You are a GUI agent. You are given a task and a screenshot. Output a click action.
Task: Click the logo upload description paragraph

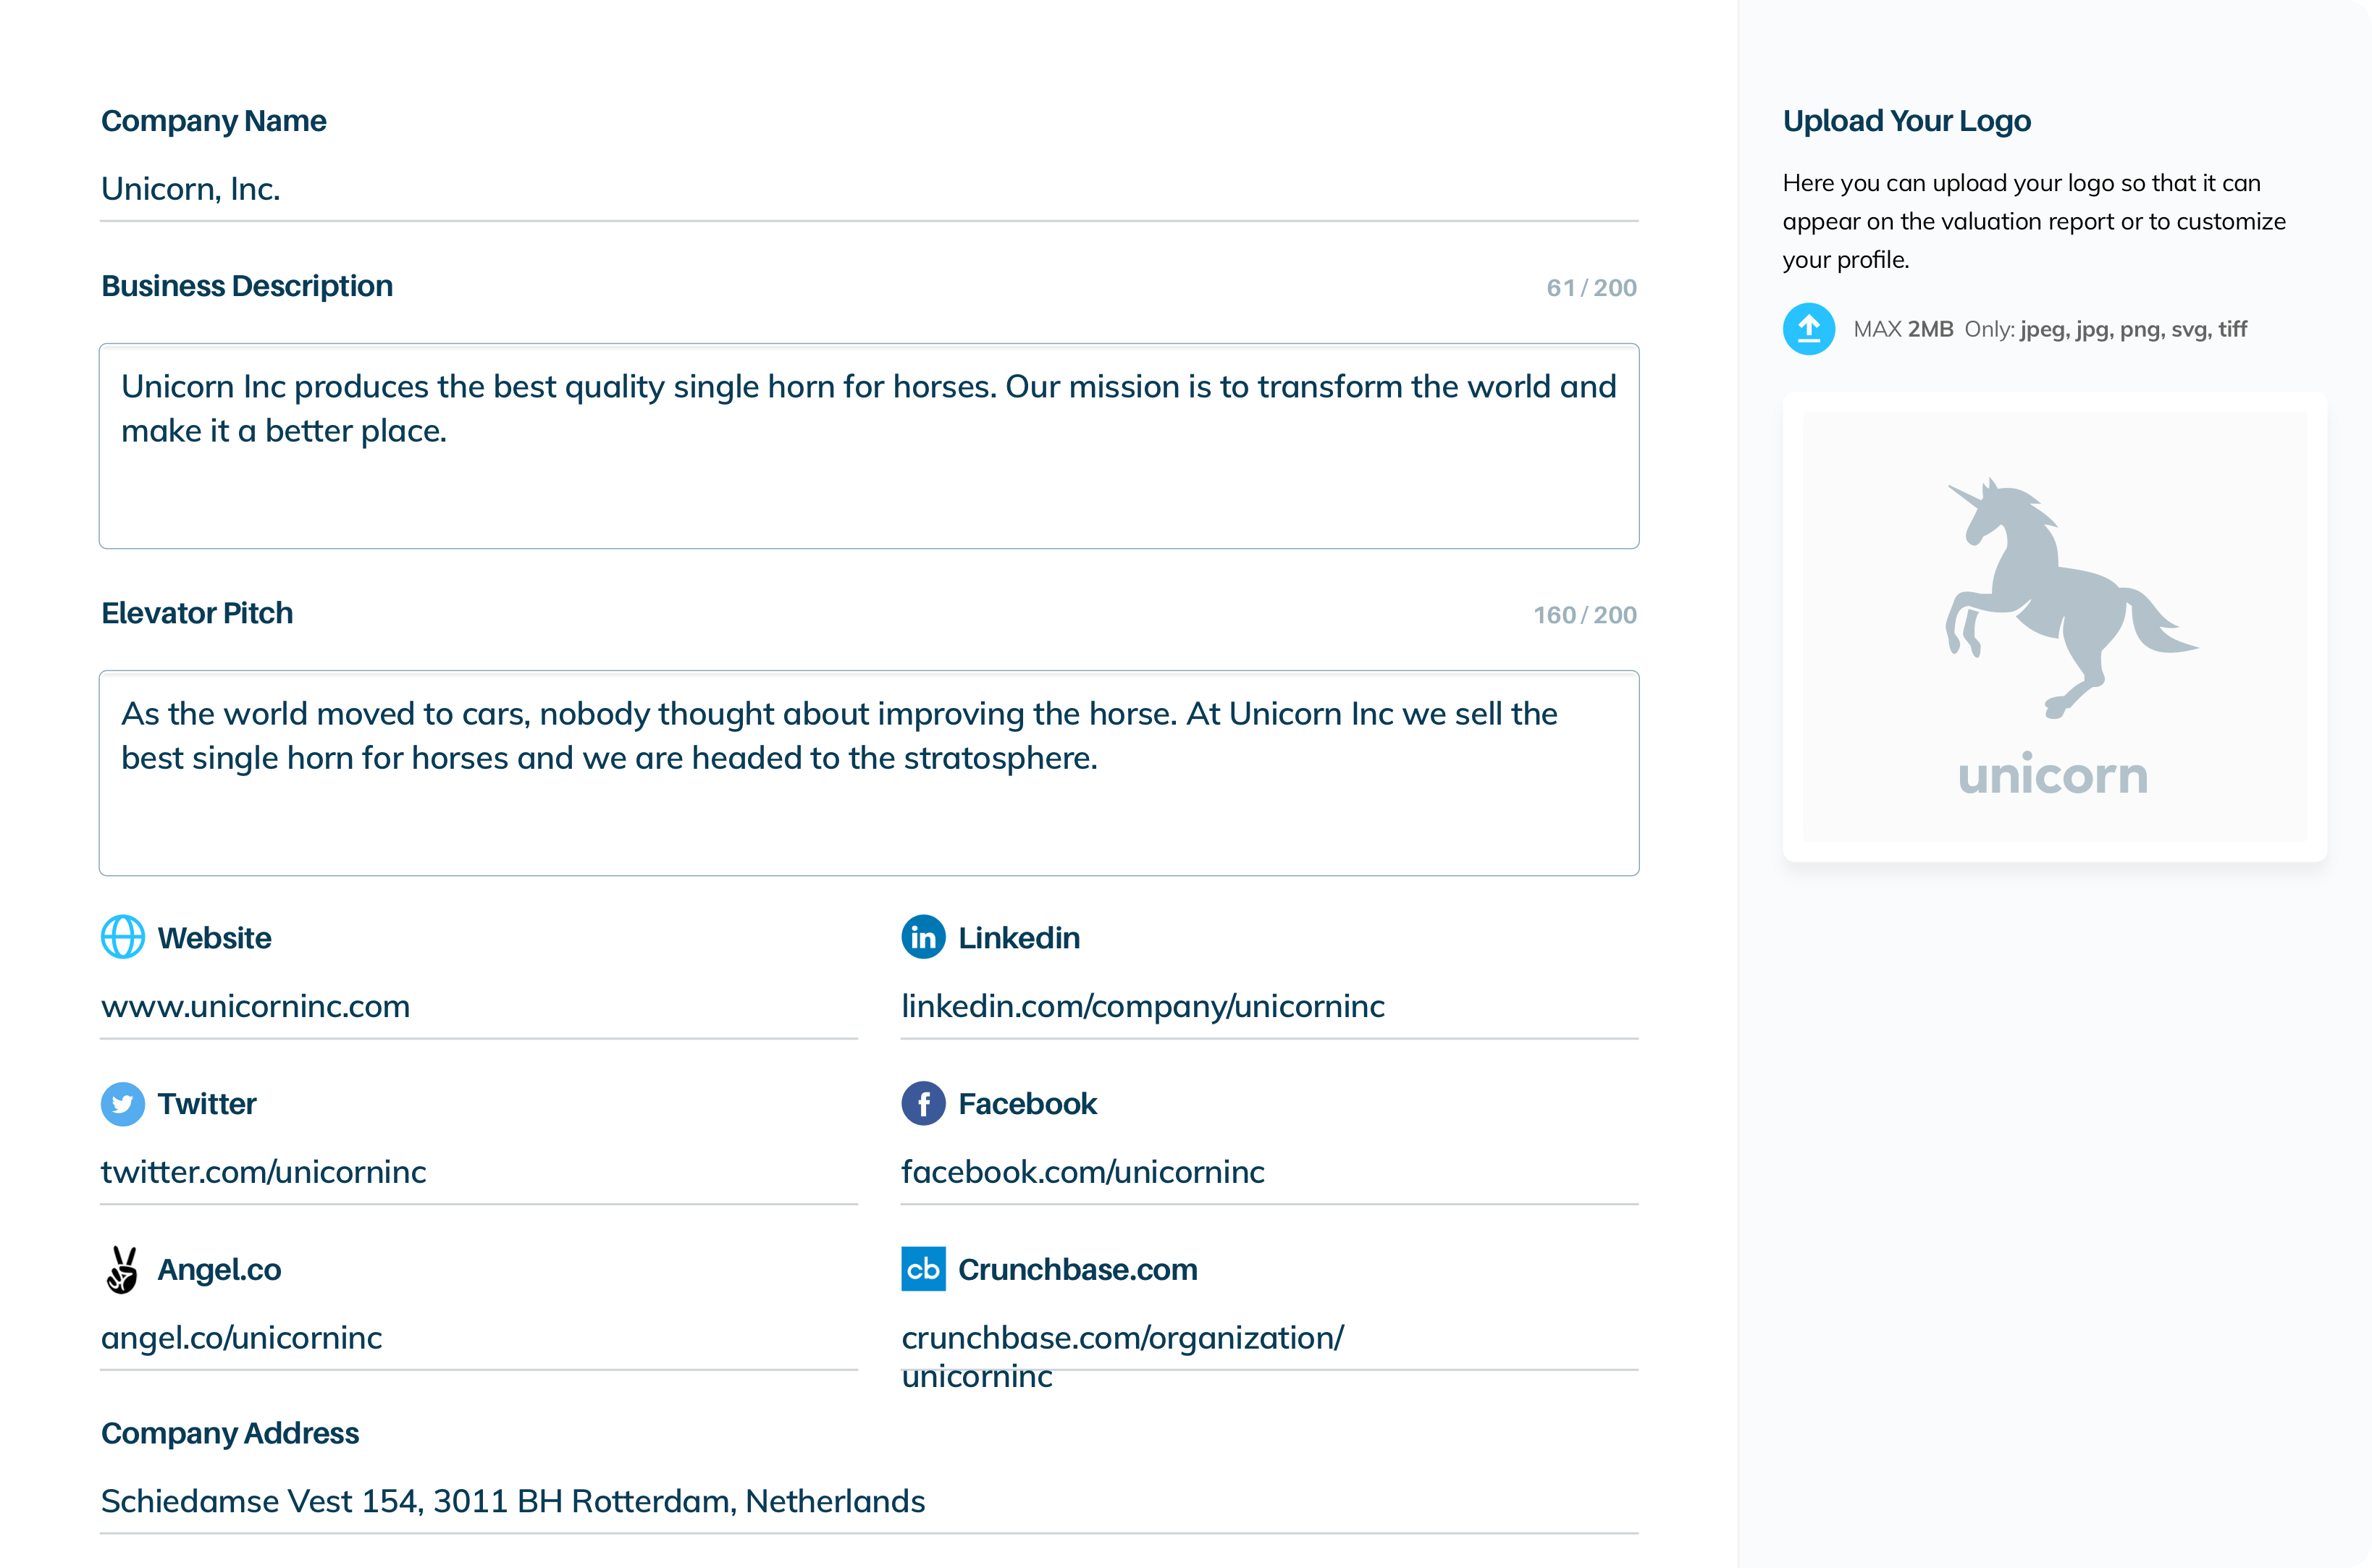coord(2034,221)
